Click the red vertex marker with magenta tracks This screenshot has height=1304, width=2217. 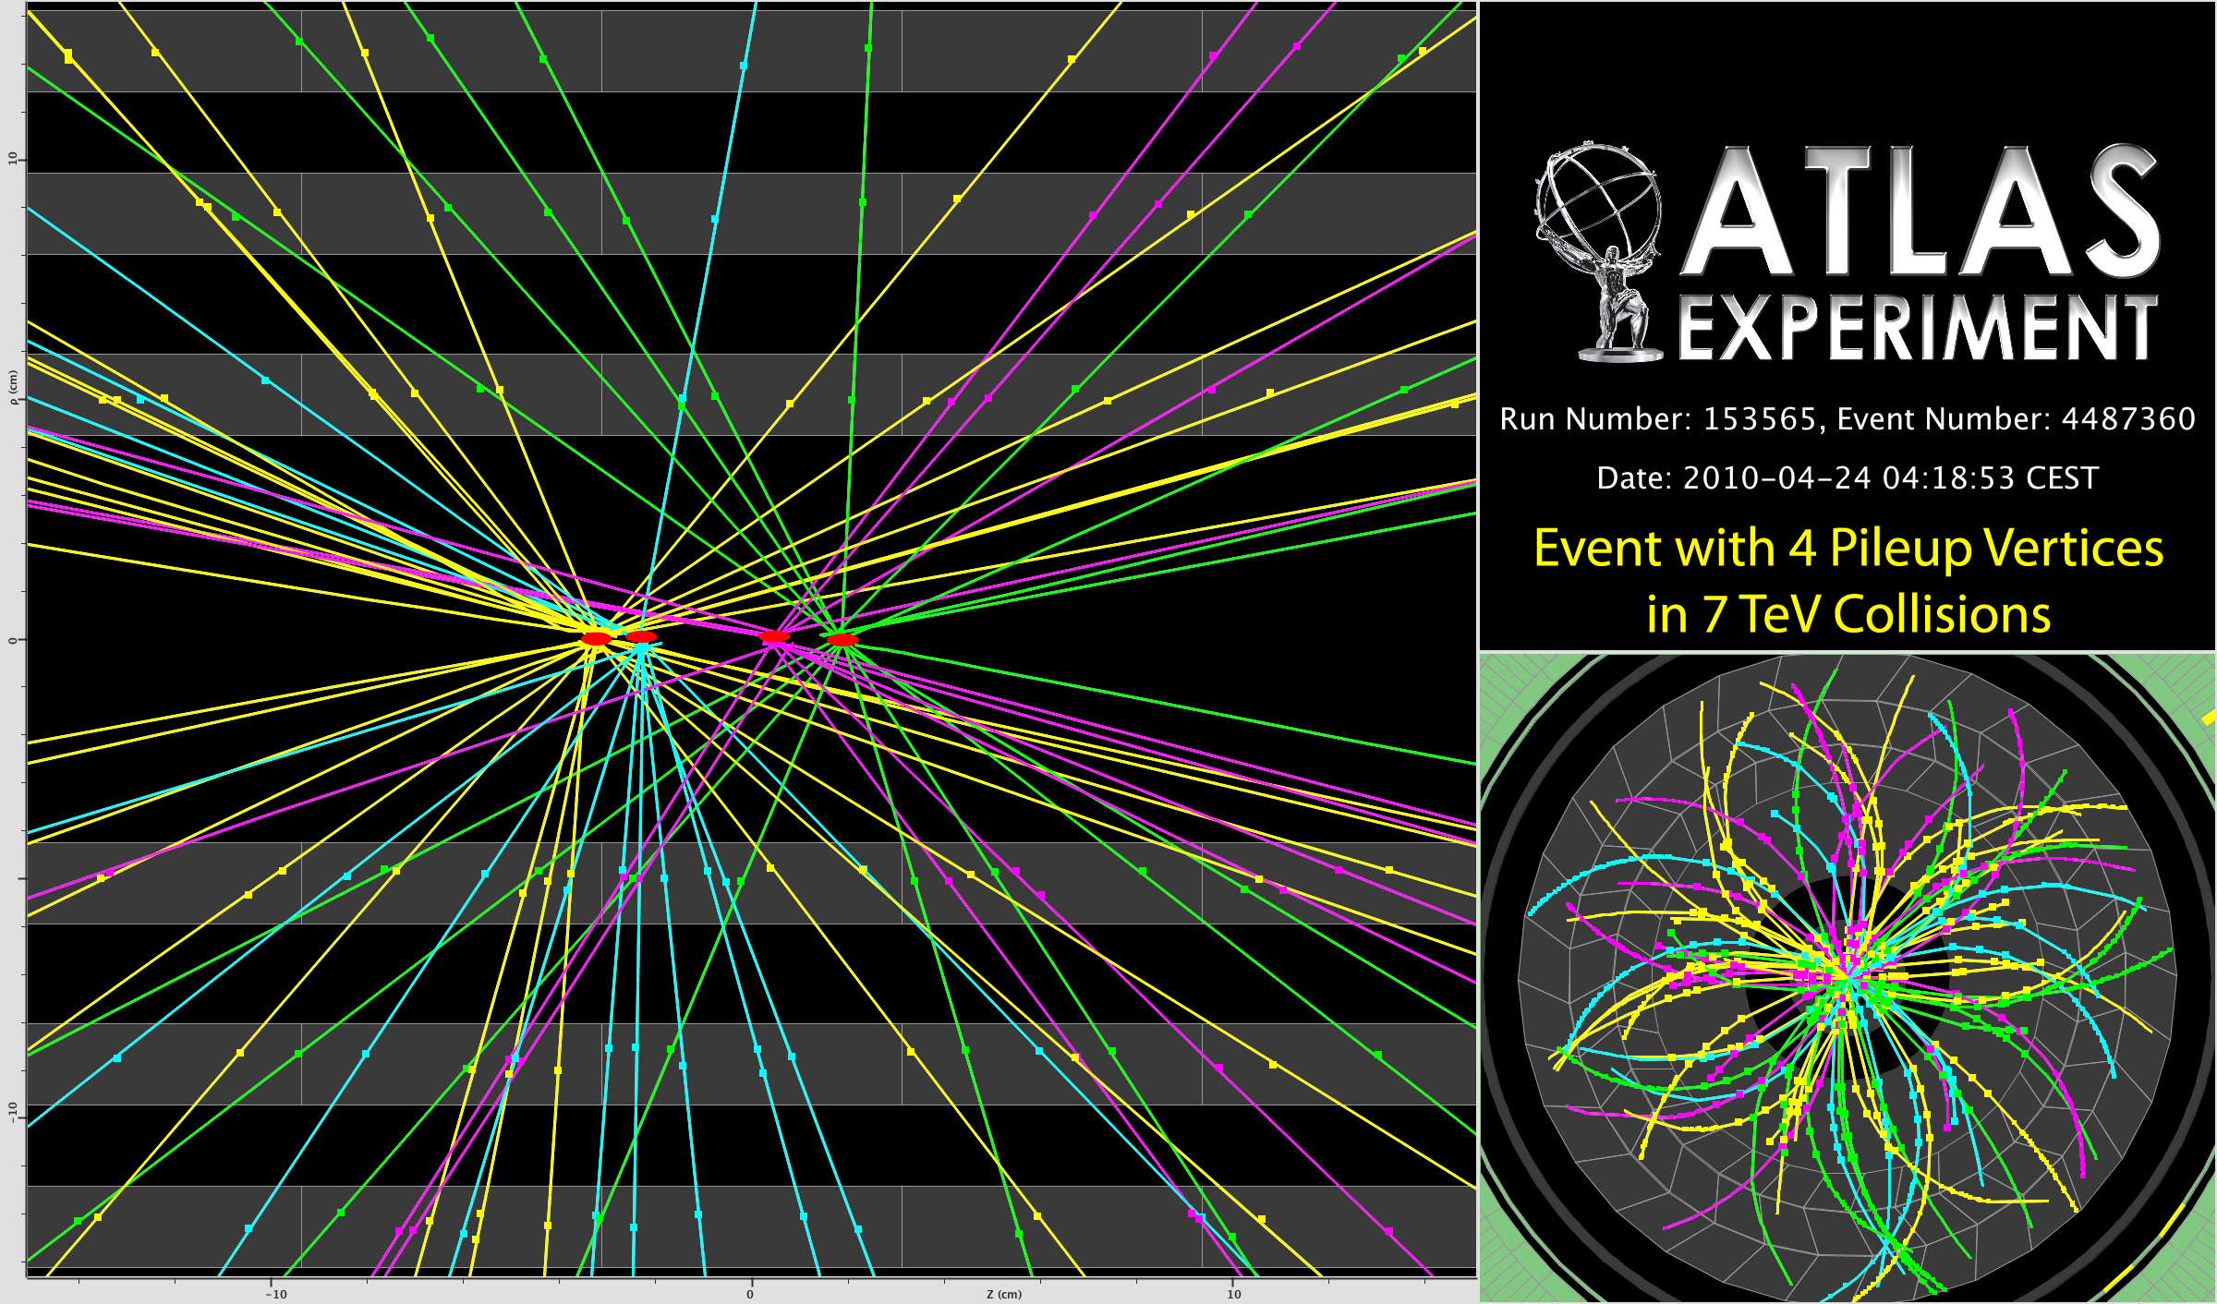(x=774, y=636)
